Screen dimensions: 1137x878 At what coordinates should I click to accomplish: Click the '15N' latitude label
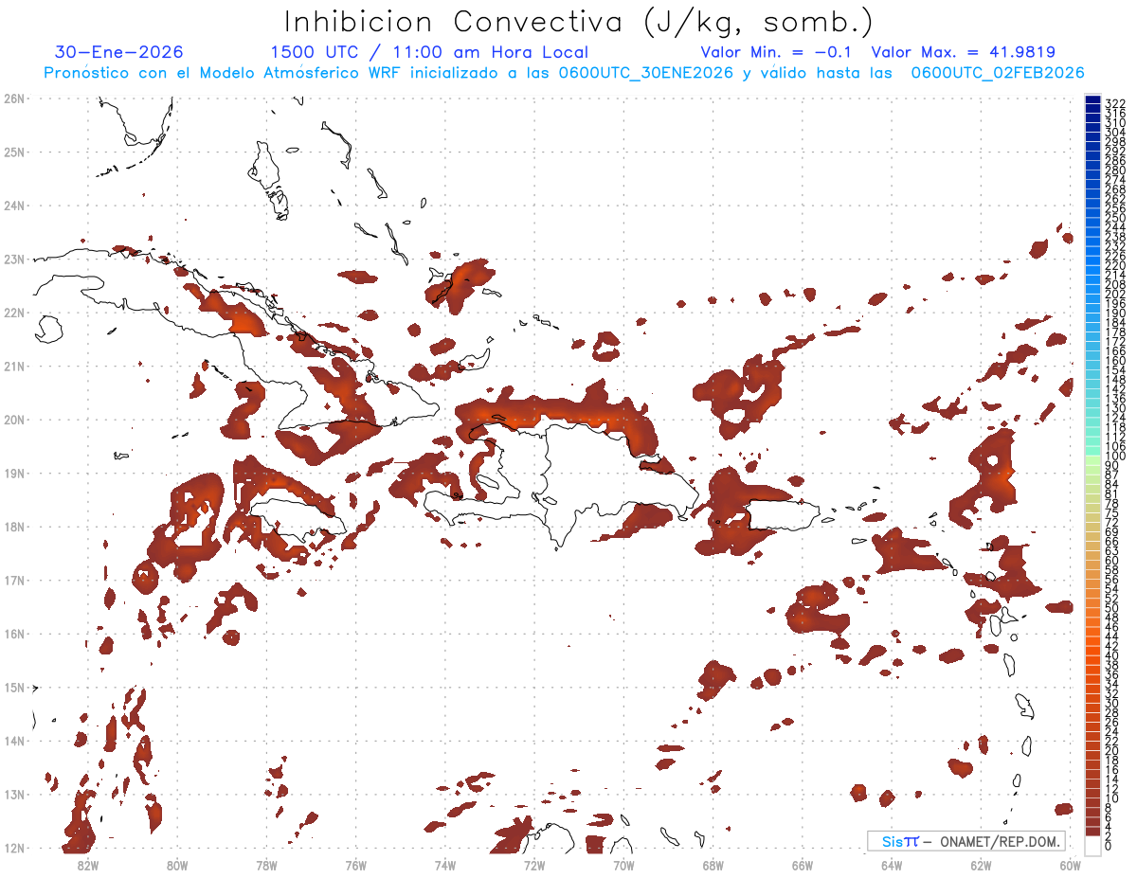[13, 687]
